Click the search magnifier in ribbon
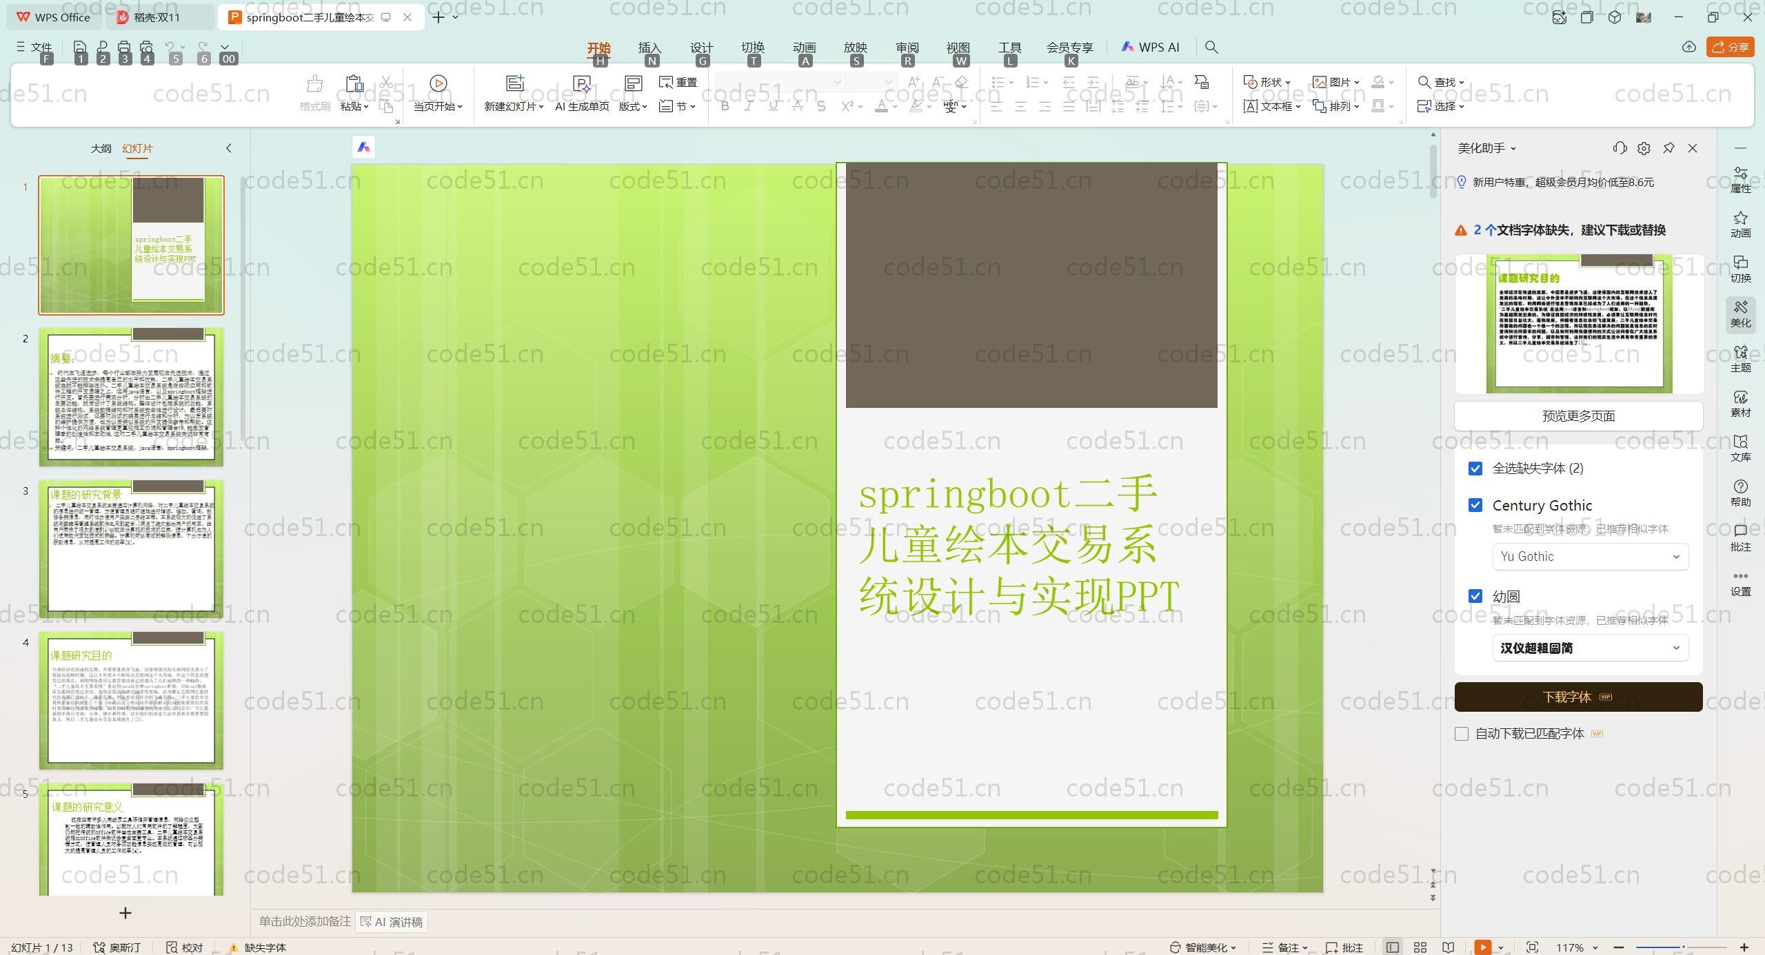The height and width of the screenshot is (955, 1765). coord(1211,48)
